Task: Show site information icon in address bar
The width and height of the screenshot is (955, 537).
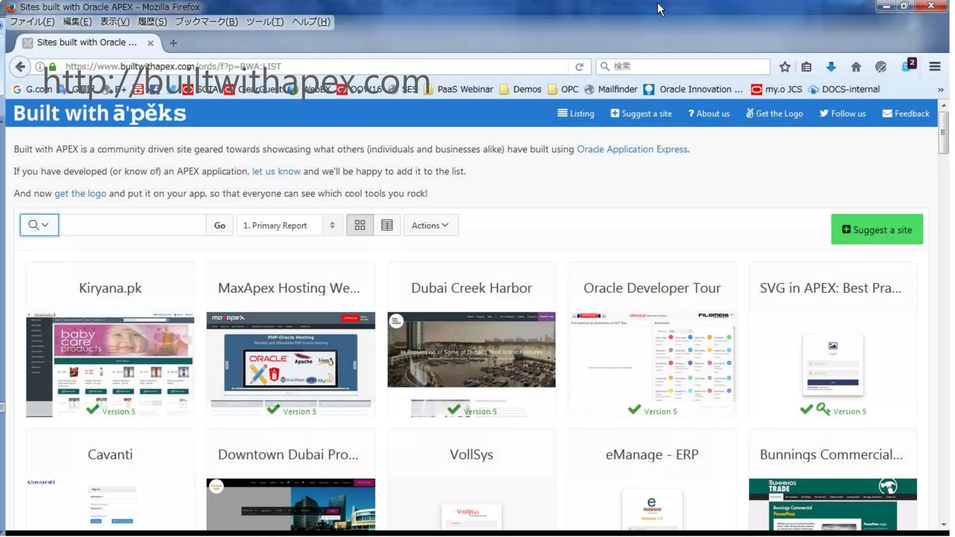Action: pyautogui.click(x=40, y=67)
